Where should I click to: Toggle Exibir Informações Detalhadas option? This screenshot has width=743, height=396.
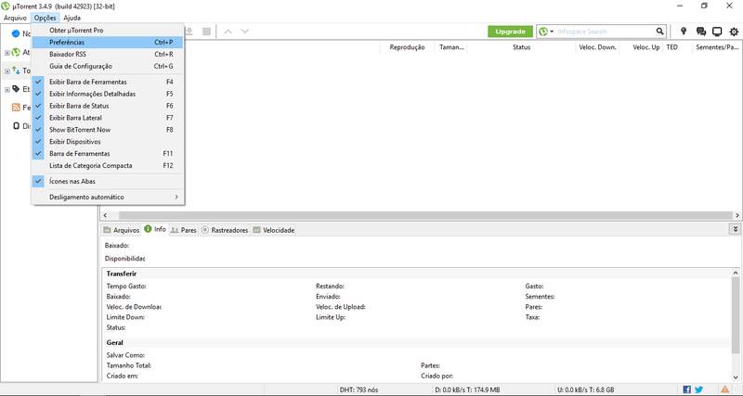[x=108, y=94]
